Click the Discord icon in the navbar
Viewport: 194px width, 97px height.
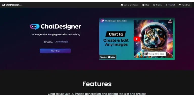(122, 5)
